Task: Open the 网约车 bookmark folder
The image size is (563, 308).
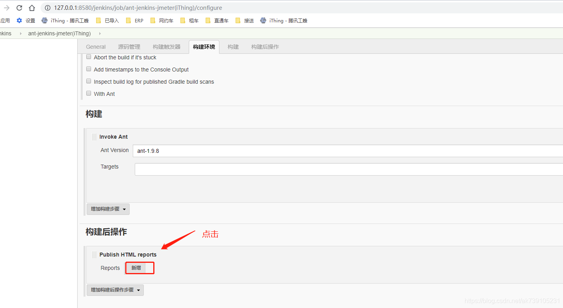Action: (162, 20)
